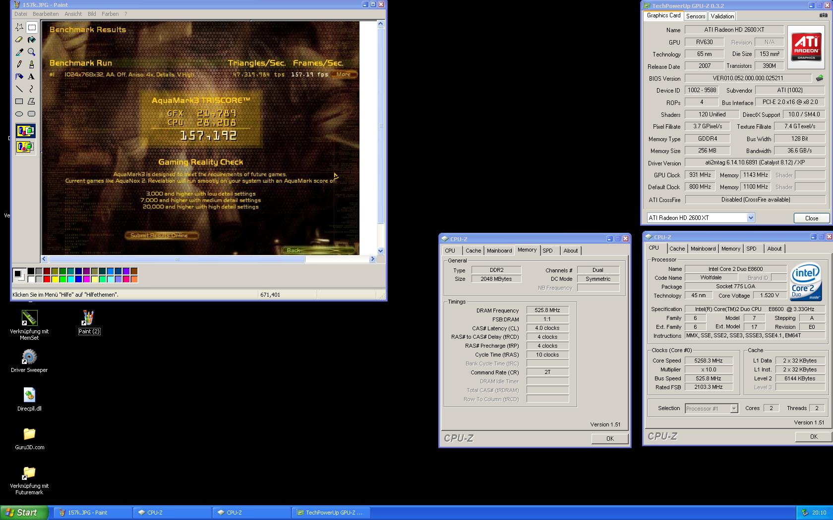Image resolution: width=833 pixels, height=520 pixels.
Task: Open the Ansicht menu in Paint
Action: click(x=73, y=14)
